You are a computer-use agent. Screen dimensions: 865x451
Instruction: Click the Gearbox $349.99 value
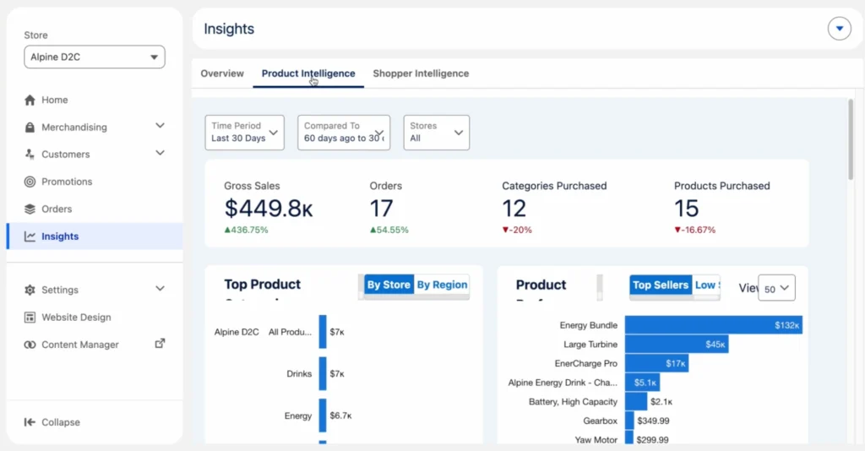tap(653, 421)
